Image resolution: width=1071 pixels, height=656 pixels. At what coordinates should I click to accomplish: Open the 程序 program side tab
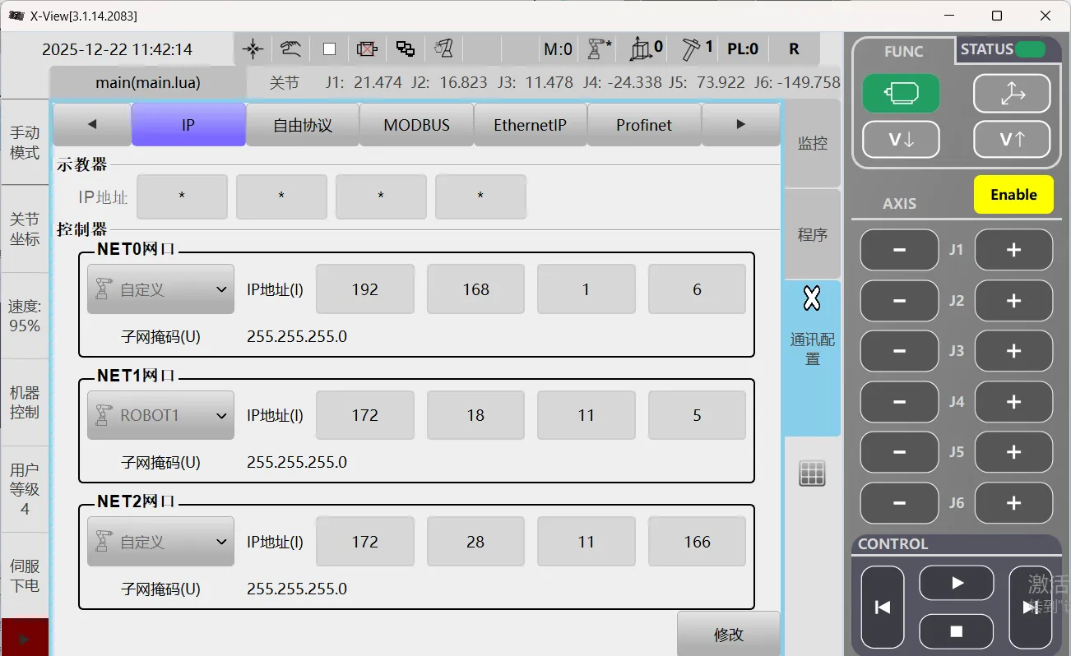(x=813, y=234)
